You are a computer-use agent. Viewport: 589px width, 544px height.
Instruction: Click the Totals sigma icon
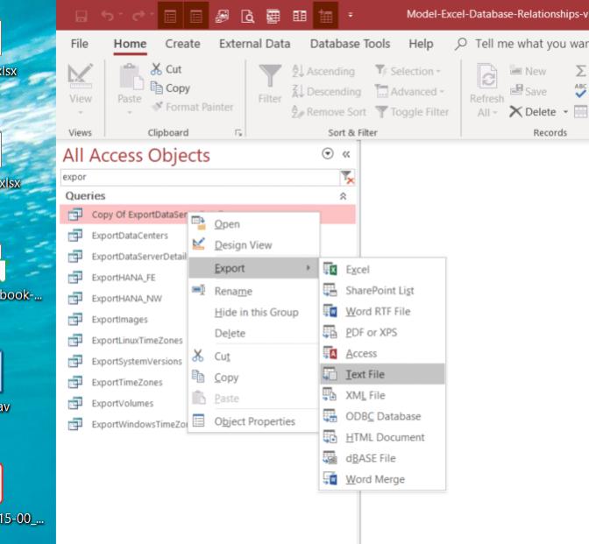pyautogui.click(x=581, y=71)
